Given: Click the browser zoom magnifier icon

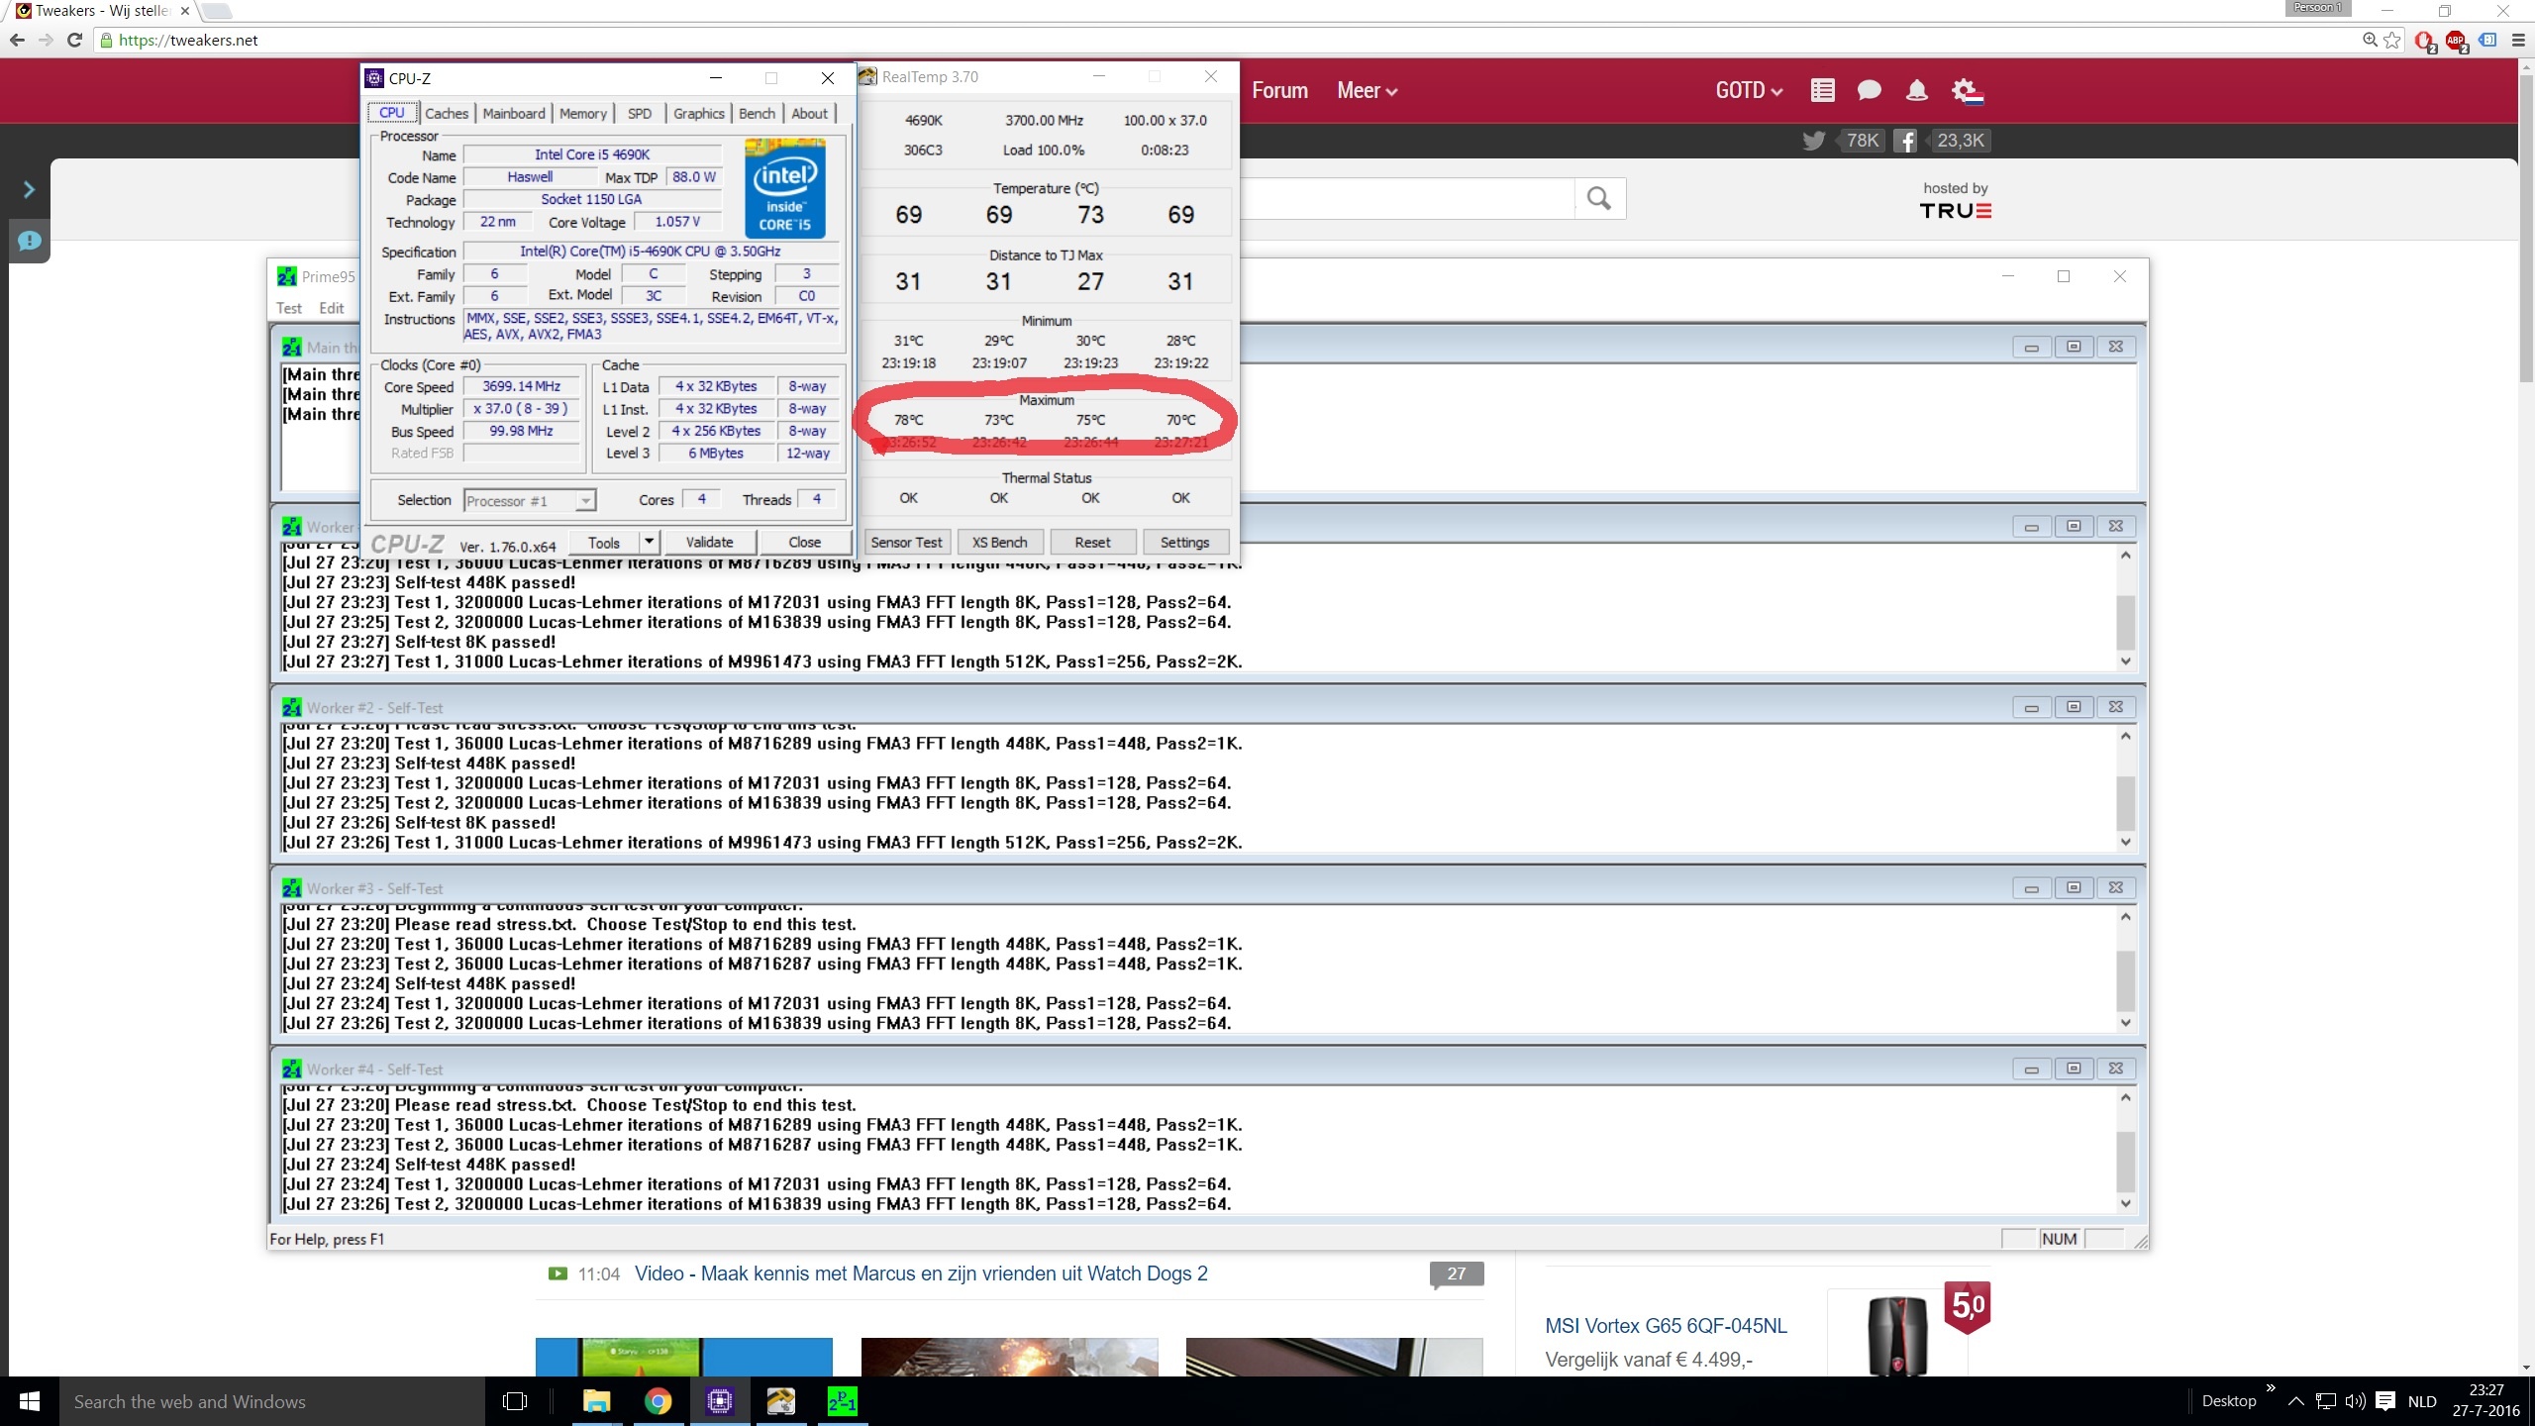Looking at the screenshot, I should pos(2370,40).
